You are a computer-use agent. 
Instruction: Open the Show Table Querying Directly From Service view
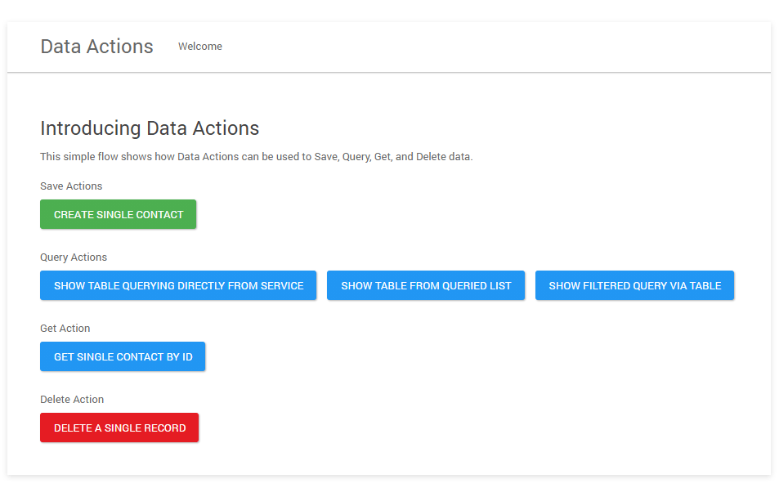pyautogui.click(x=178, y=285)
